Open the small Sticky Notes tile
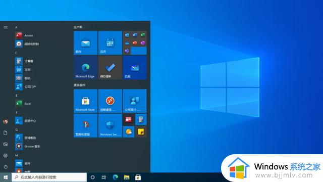This screenshot has height=182, width=323. tap(141, 131)
